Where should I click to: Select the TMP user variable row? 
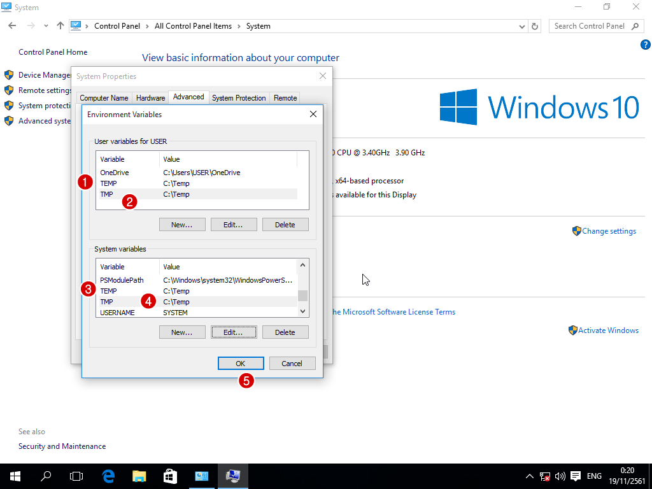pos(199,194)
